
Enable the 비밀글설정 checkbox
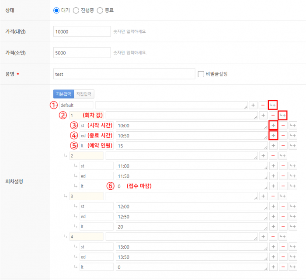(201, 74)
